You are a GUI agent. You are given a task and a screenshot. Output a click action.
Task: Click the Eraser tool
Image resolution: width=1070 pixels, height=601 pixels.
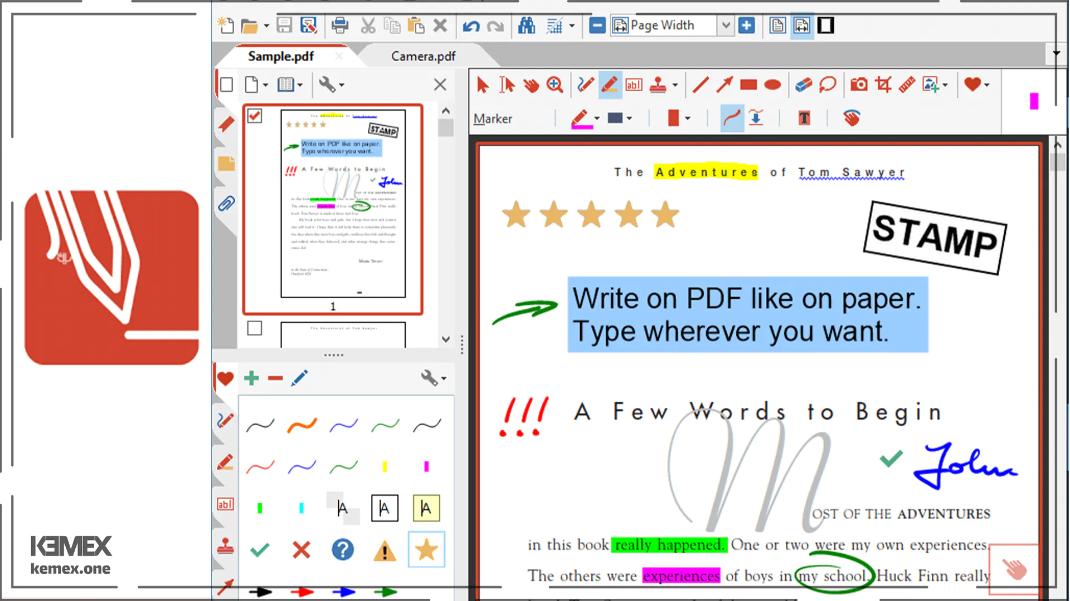coord(803,85)
